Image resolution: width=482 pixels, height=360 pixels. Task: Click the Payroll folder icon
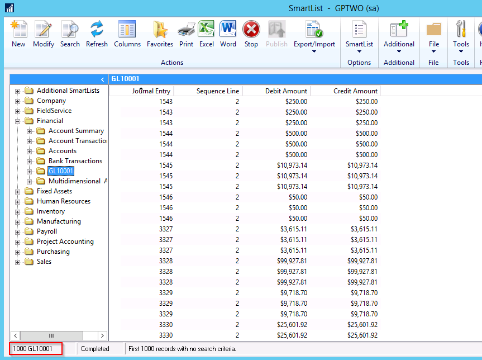29,231
